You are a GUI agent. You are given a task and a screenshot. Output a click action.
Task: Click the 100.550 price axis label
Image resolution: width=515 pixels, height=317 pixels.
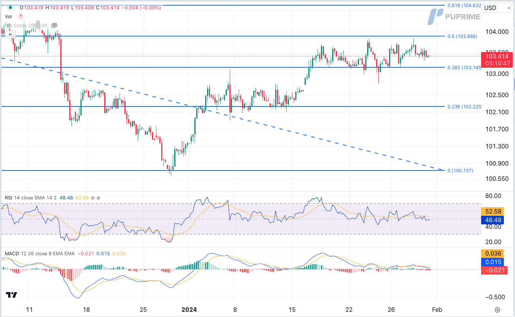(497, 179)
